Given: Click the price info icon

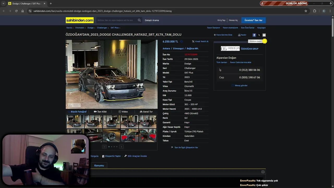Looking at the screenshot, I should point(181,42).
